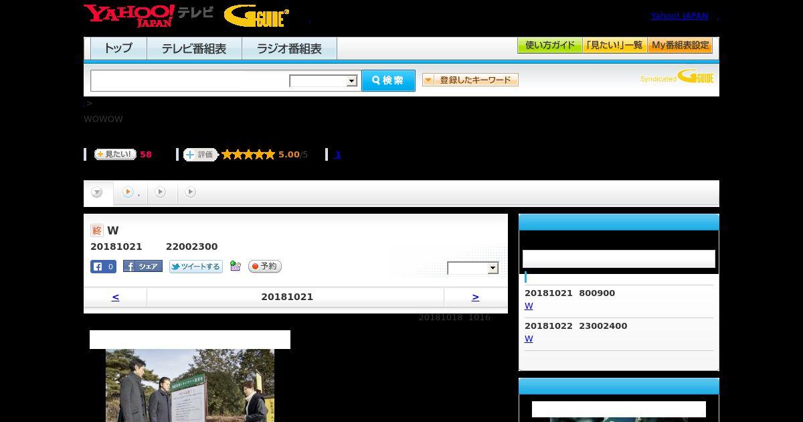Click the add-to-calendar icon

pos(236,266)
